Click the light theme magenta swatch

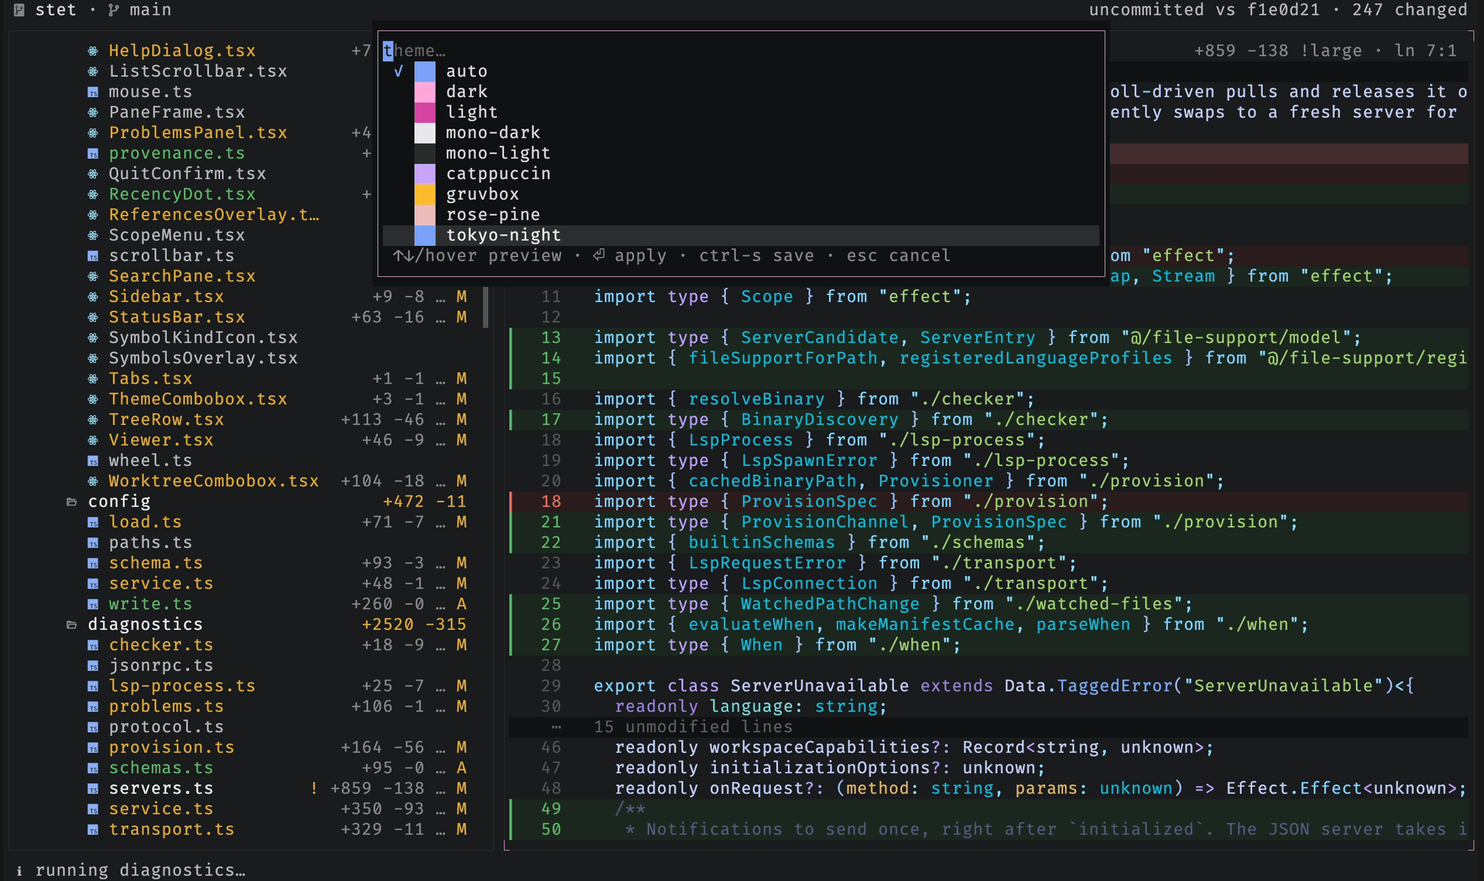pyautogui.click(x=425, y=113)
